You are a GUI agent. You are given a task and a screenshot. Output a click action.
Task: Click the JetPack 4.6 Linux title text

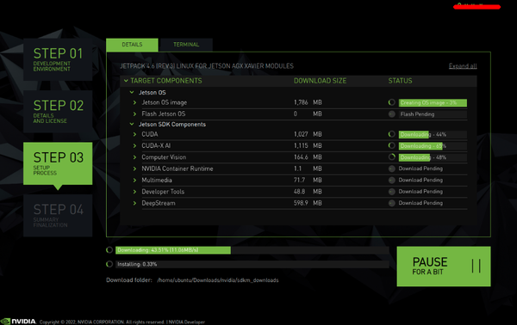click(x=207, y=66)
